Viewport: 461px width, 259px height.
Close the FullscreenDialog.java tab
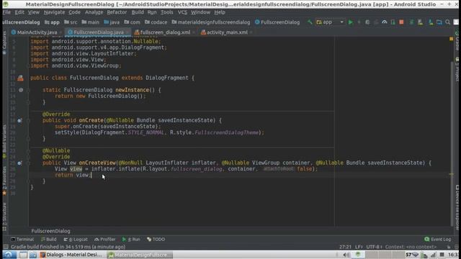[x=127, y=32]
